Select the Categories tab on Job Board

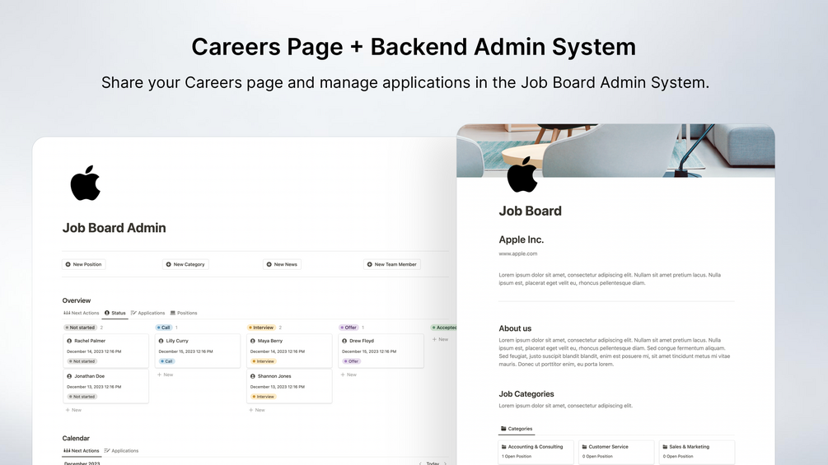[x=517, y=429]
